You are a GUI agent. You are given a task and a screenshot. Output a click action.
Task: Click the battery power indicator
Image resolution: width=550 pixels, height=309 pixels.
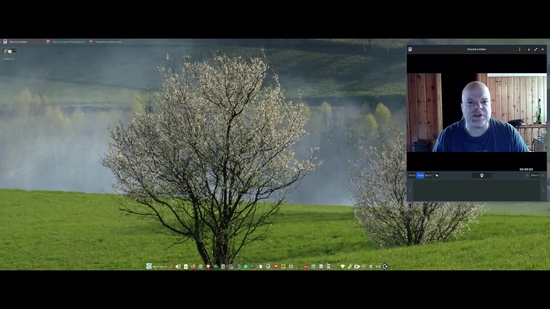186,267
